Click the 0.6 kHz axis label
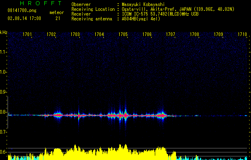The width and height of the screenshot is (251, 160). pos(3,152)
